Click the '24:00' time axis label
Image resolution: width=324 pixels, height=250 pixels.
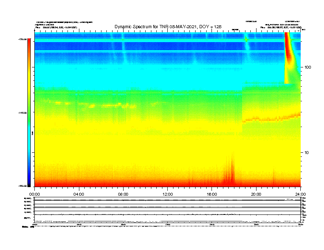[300, 194]
